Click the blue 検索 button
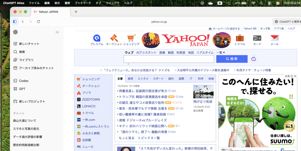This screenshot has width=301, height=151. click(x=232, y=59)
